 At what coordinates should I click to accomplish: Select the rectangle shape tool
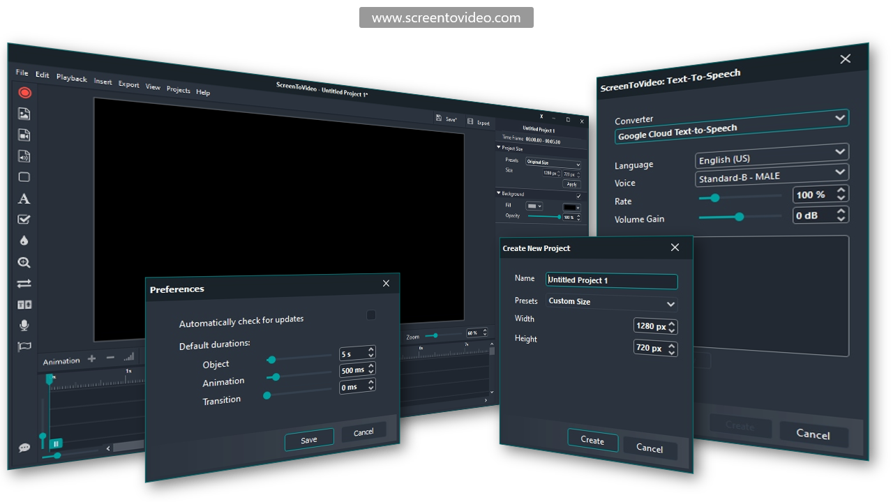tap(24, 177)
